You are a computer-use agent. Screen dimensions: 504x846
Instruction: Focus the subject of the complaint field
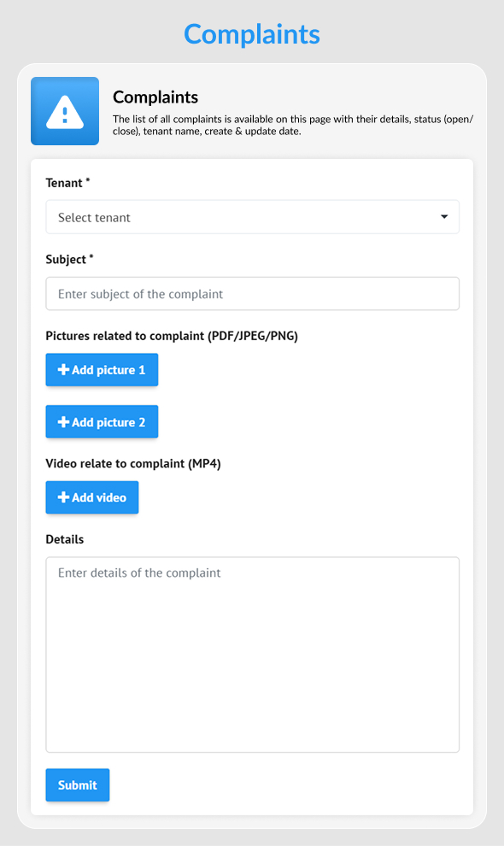pyautogui.click(x=253, y=293)
